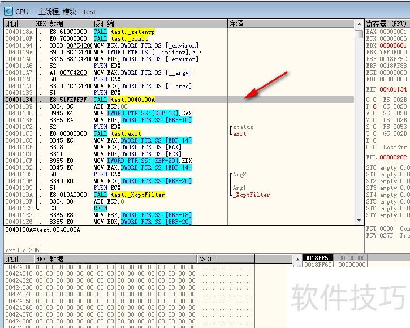Viewport: 410px width, 328px height.
Task: Toggle the C flag in registers pane
Action: pyautogui.click(x=373, y=100)
